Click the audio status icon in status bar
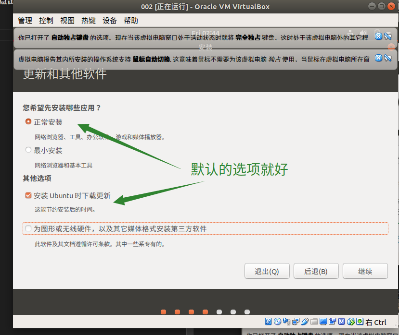This screenshot has width=399, height=335. coord(287,322)
